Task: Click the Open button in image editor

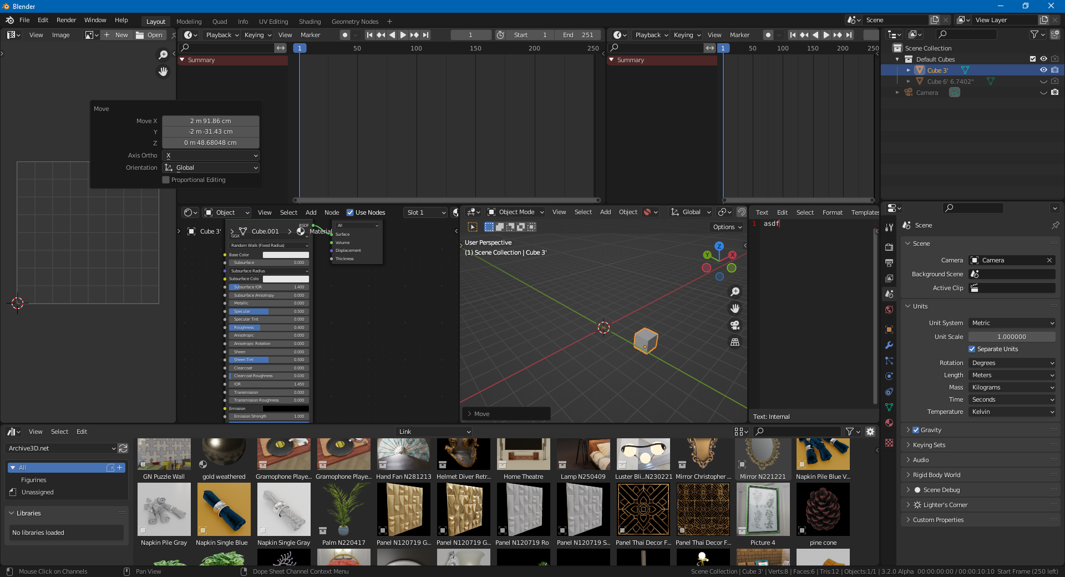Action: [149, 35]
